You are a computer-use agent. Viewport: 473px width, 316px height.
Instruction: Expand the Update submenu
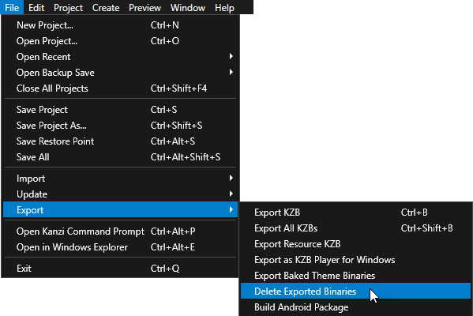(120, 194)
